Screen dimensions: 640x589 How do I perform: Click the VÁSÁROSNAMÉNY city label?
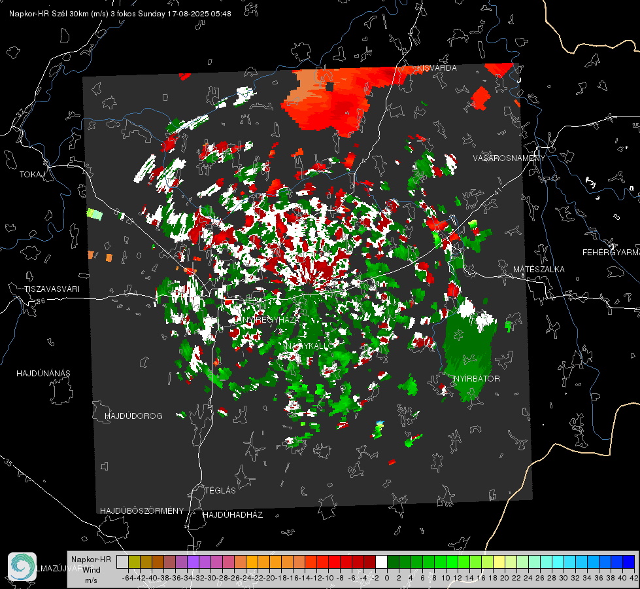pyautogui.click(x=509, y=158)
